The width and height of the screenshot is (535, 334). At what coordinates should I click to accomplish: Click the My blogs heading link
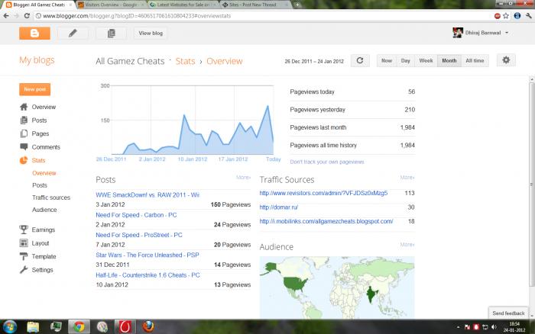tap(37, 60)
